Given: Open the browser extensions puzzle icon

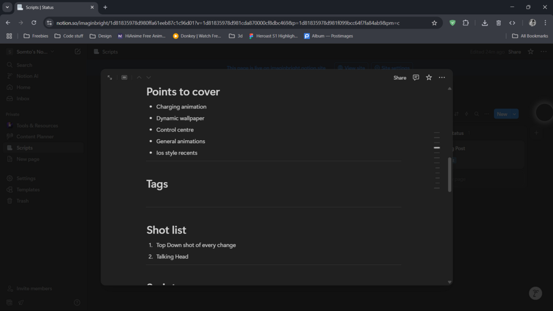Looking at the screenshot, I should click(x=466, y=23).
